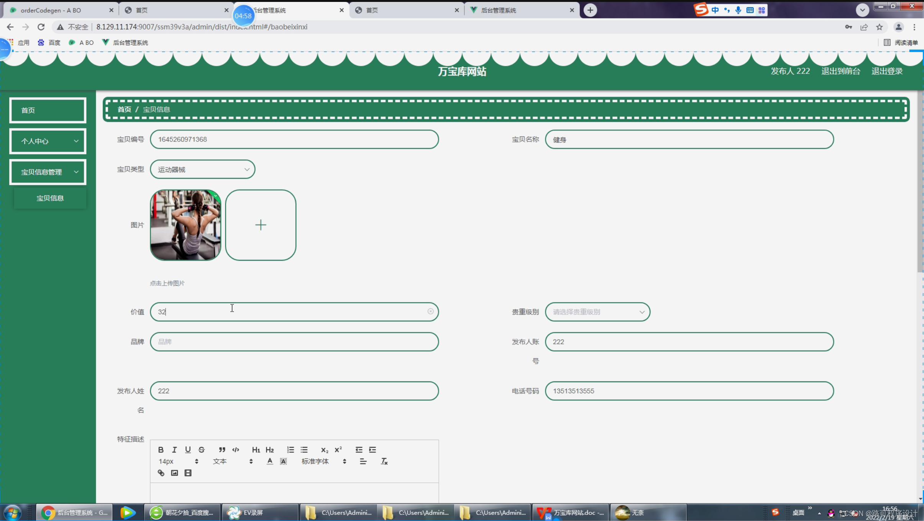Click the 退出到前台 link

coord(840,71)
